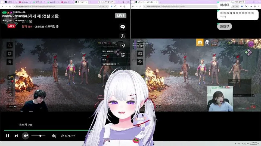
Task: Open the new tab in left browser
Action: (x=90, y=2)
